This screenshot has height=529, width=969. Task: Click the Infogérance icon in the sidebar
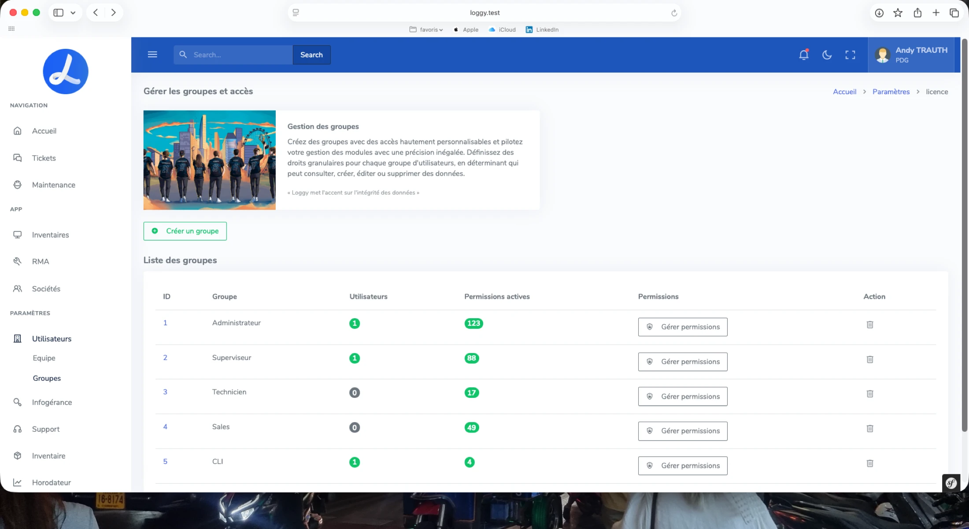17,402
